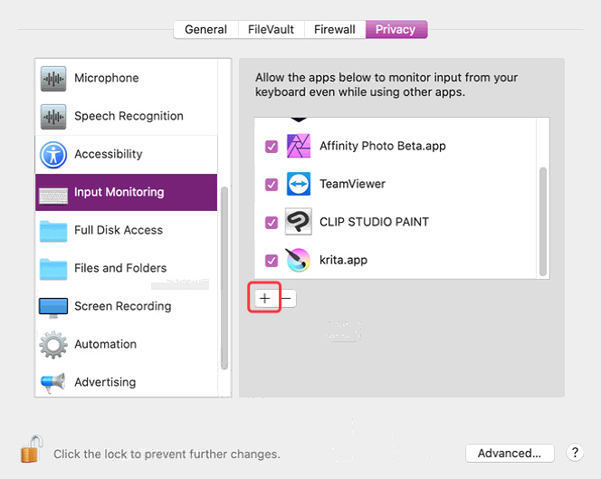Click the Full Disk Access folder icon
Viewport: 601px width, 479px height.
pyautogui.click(x=53, y=231)
